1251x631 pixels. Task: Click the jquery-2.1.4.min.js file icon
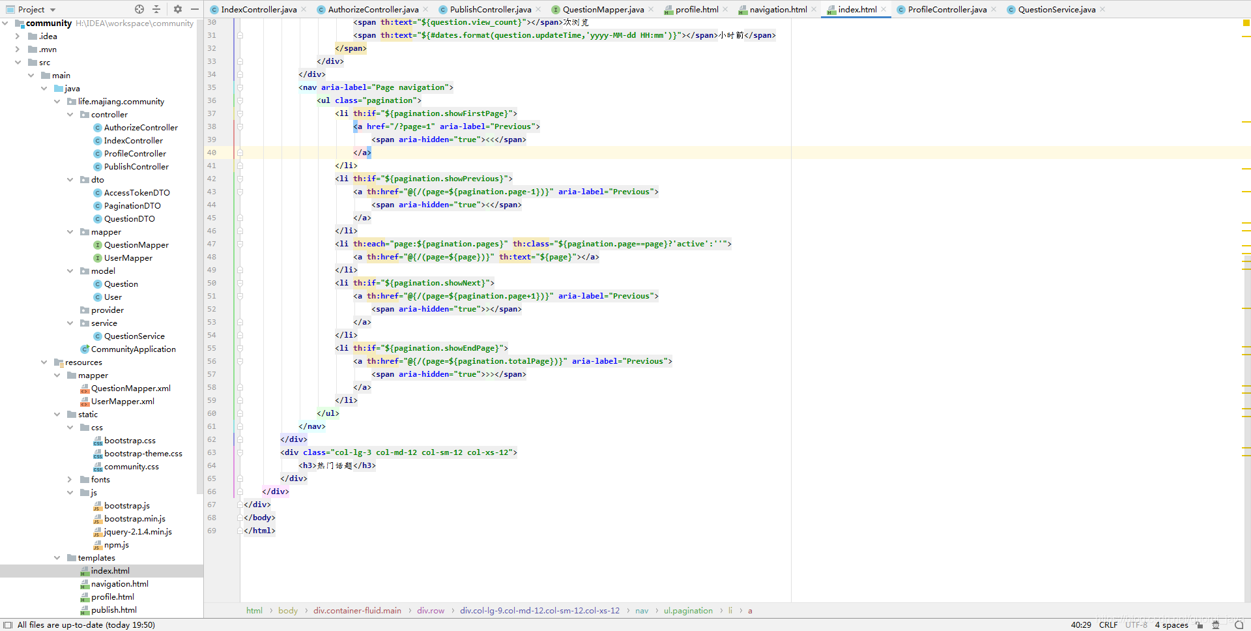[98, 532]
